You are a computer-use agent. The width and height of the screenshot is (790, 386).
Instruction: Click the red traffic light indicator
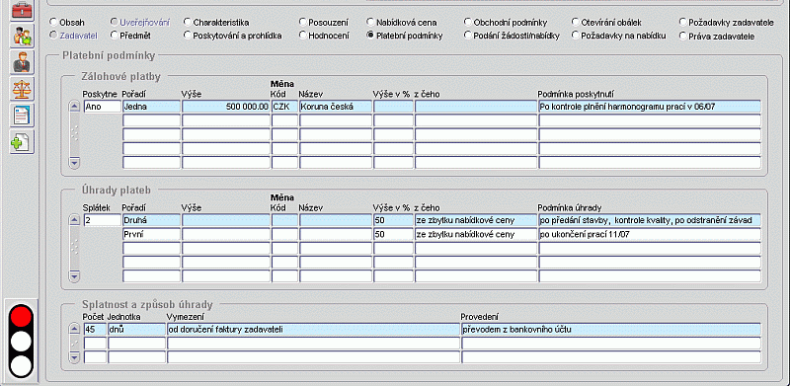pos(21,317)
